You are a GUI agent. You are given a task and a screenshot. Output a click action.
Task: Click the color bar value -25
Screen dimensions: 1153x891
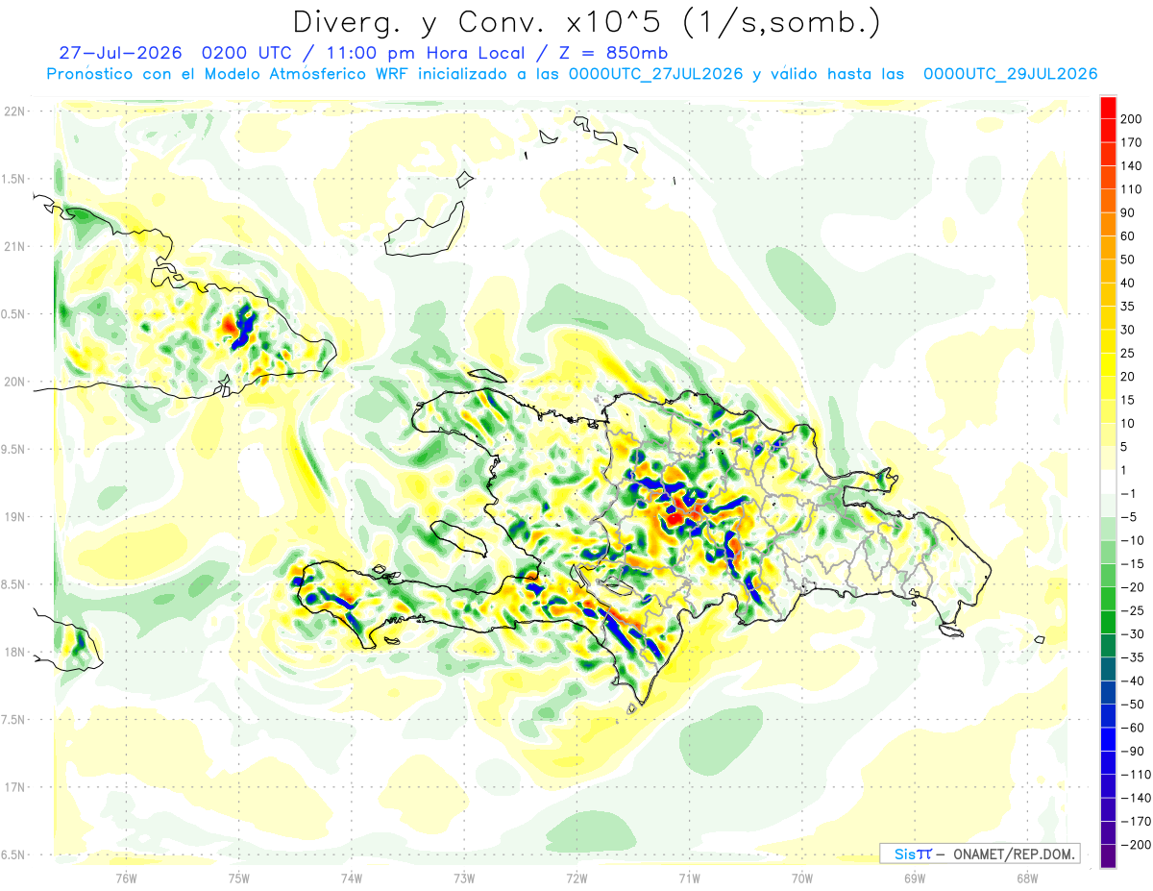(x=1132, y=610)
